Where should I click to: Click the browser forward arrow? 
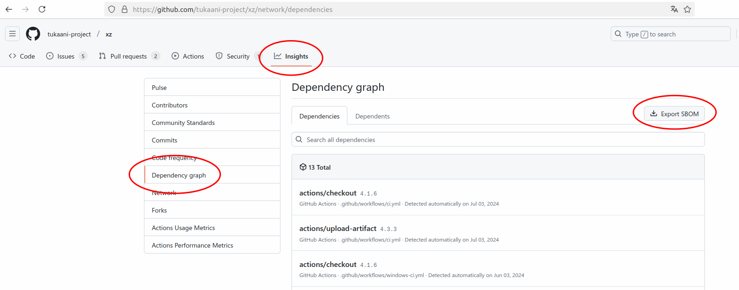[x=25, y=9]
